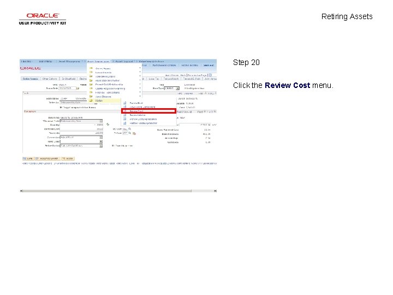The image size is (393, 295).
Task: Click the refresh icon beside Quantity field
Action: (x=108, y=125)
